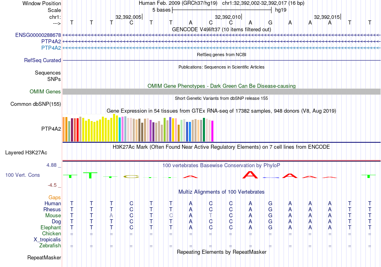Click the 4.88 PhyloP upper scale value
Image resolution: width=381 pixels, height=267 pixels.
click(51, 165)
